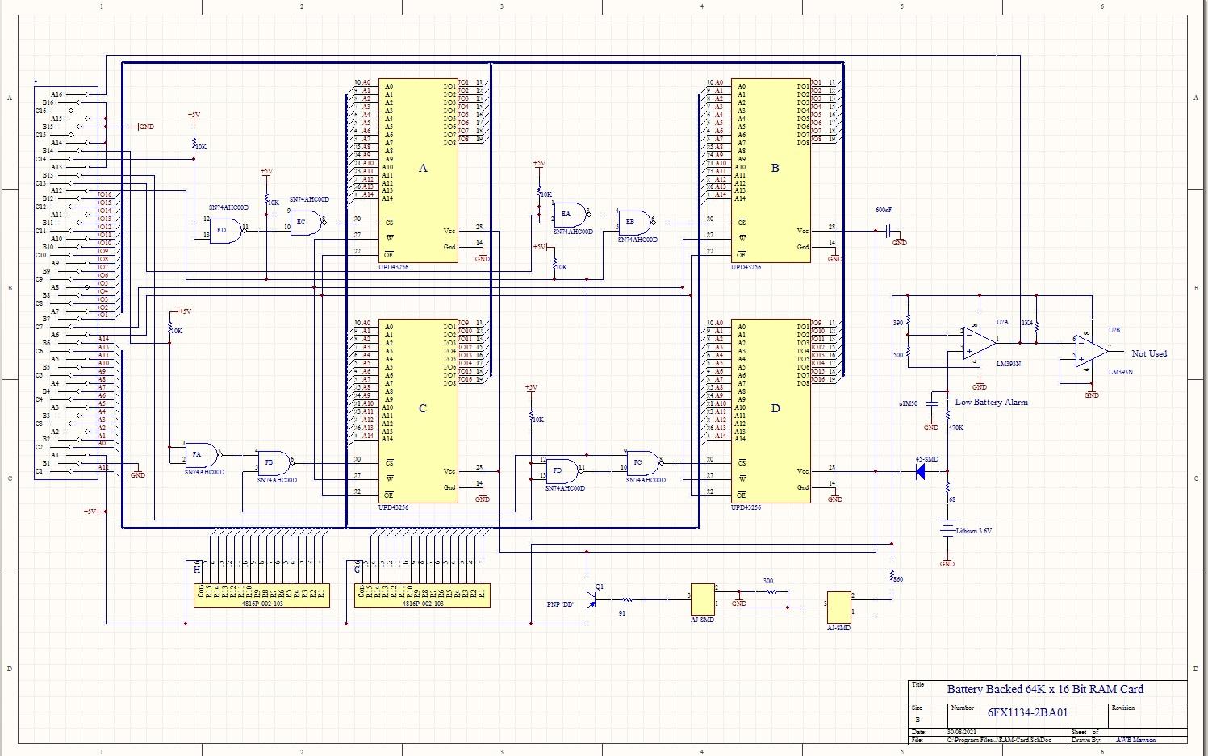Select RAM chip A body
Viewport: 1208px width, 756px height.
[418, 170]
